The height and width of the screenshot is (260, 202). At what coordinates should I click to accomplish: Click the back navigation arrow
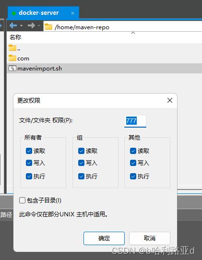click(x=13, y=25)
